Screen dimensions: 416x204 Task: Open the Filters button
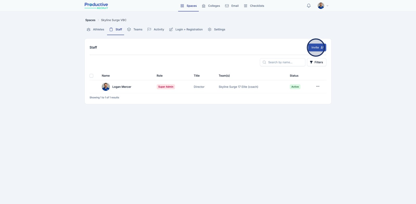(x=317, y=62)
